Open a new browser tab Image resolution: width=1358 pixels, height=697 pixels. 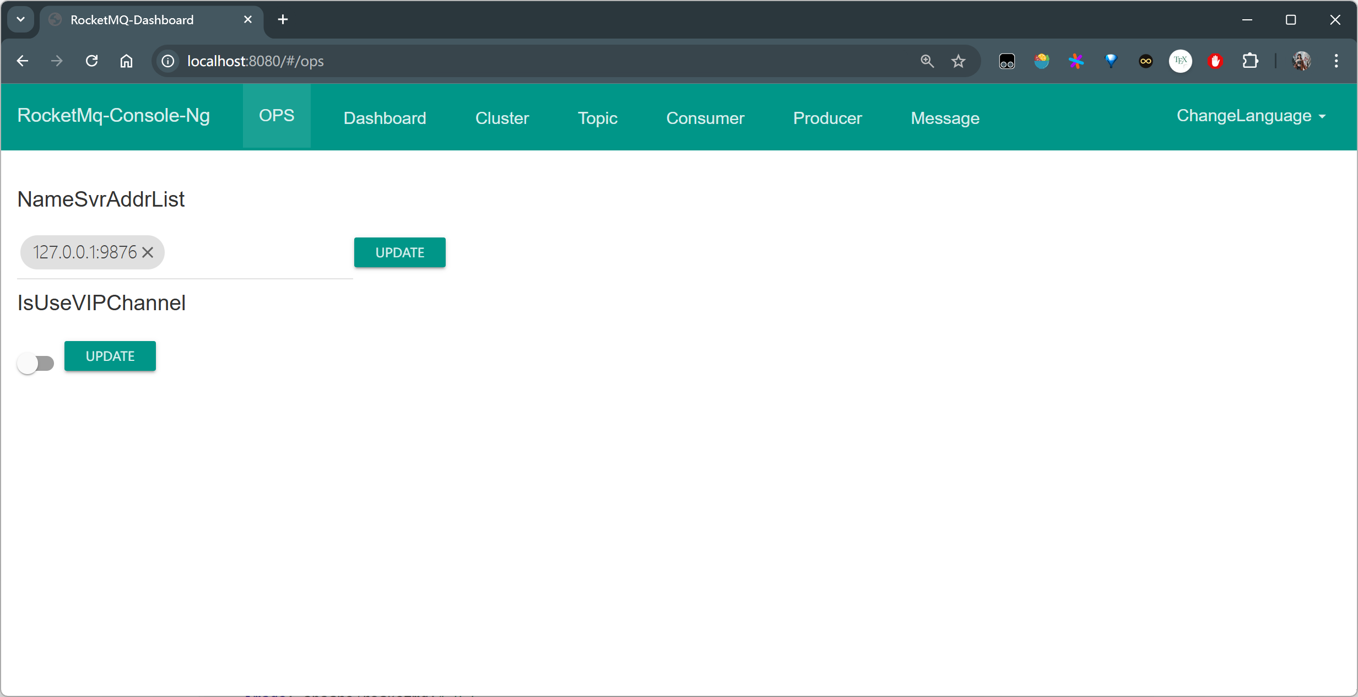click(283, 20)
